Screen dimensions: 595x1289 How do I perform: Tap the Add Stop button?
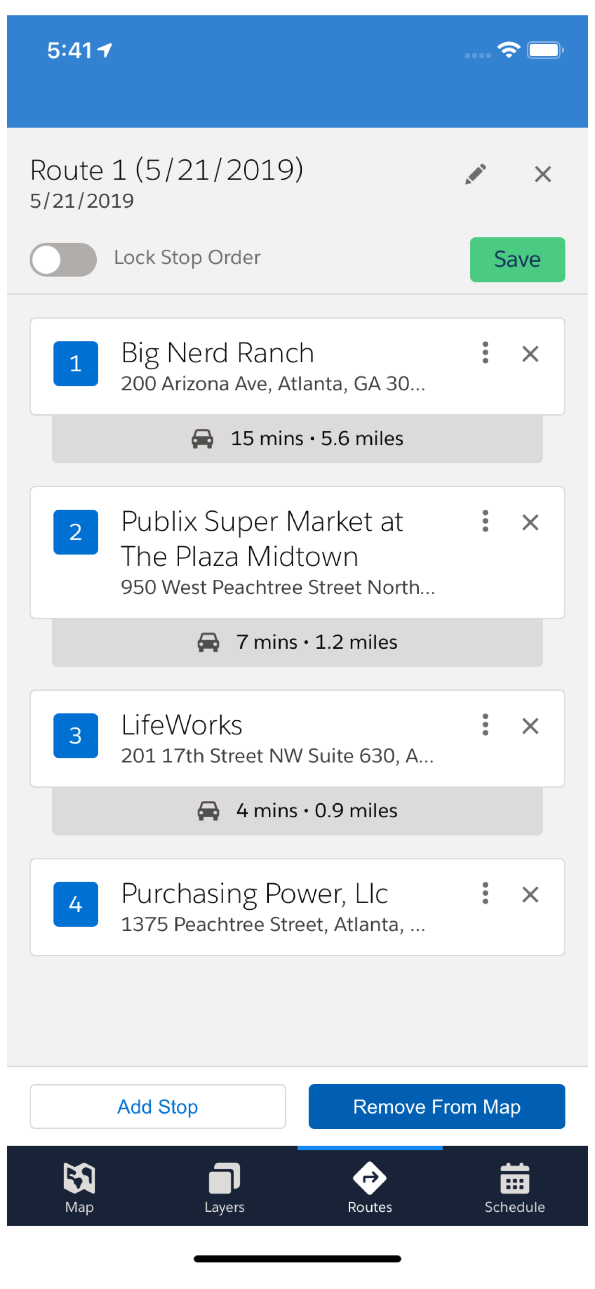(x=158, y=1106)
